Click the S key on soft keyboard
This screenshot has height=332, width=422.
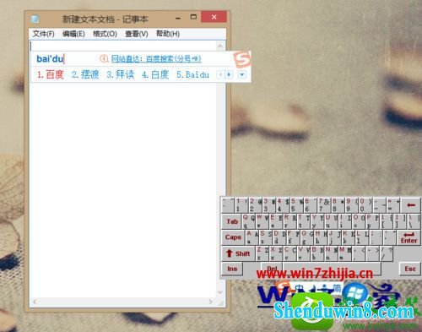tap(266, 237)
